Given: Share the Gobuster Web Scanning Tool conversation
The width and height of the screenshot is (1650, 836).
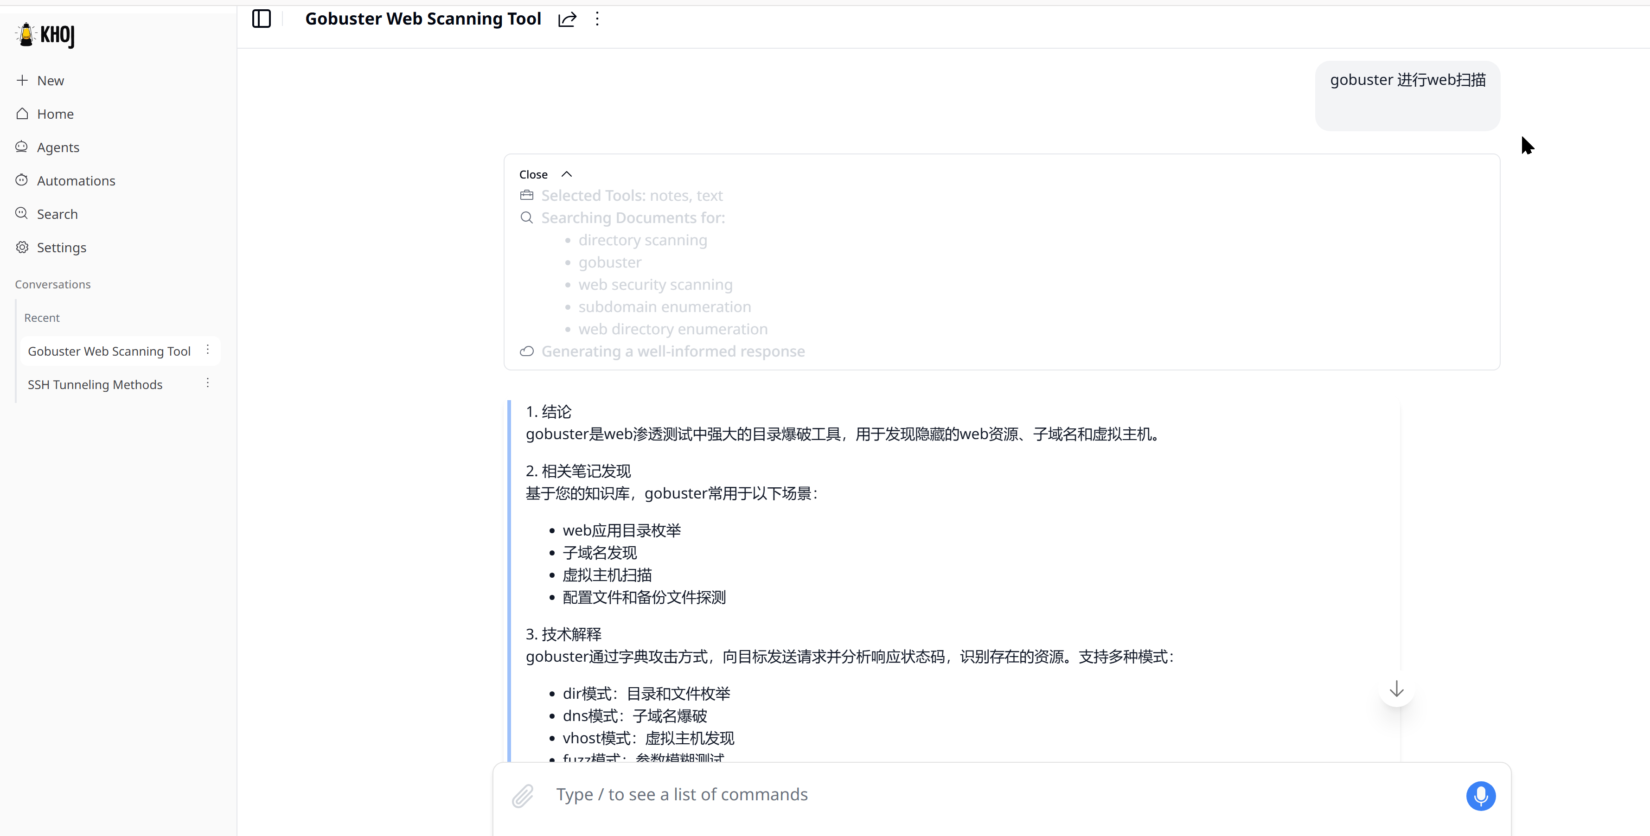Looking at the screenshot, I should point(567,19).
